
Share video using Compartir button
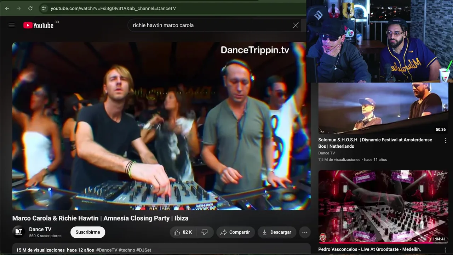(x=236, y=232)
